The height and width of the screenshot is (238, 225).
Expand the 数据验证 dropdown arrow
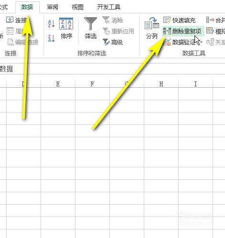click(201, 42)
